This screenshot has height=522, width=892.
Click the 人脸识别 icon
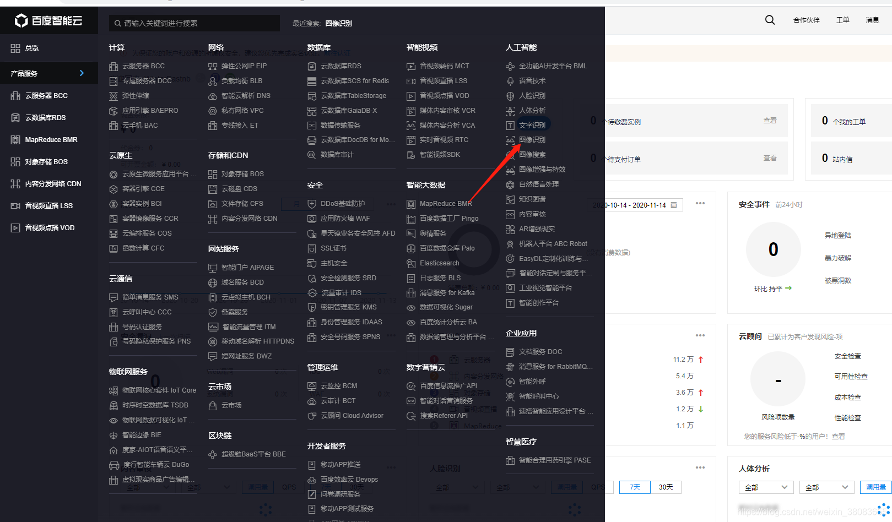(510, 96)
